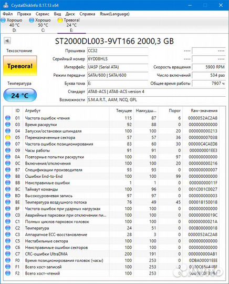This screenshot has width=229, height=284.
Task: Click the CrystalDiskInfo title bar app icon
Action: 6,5
